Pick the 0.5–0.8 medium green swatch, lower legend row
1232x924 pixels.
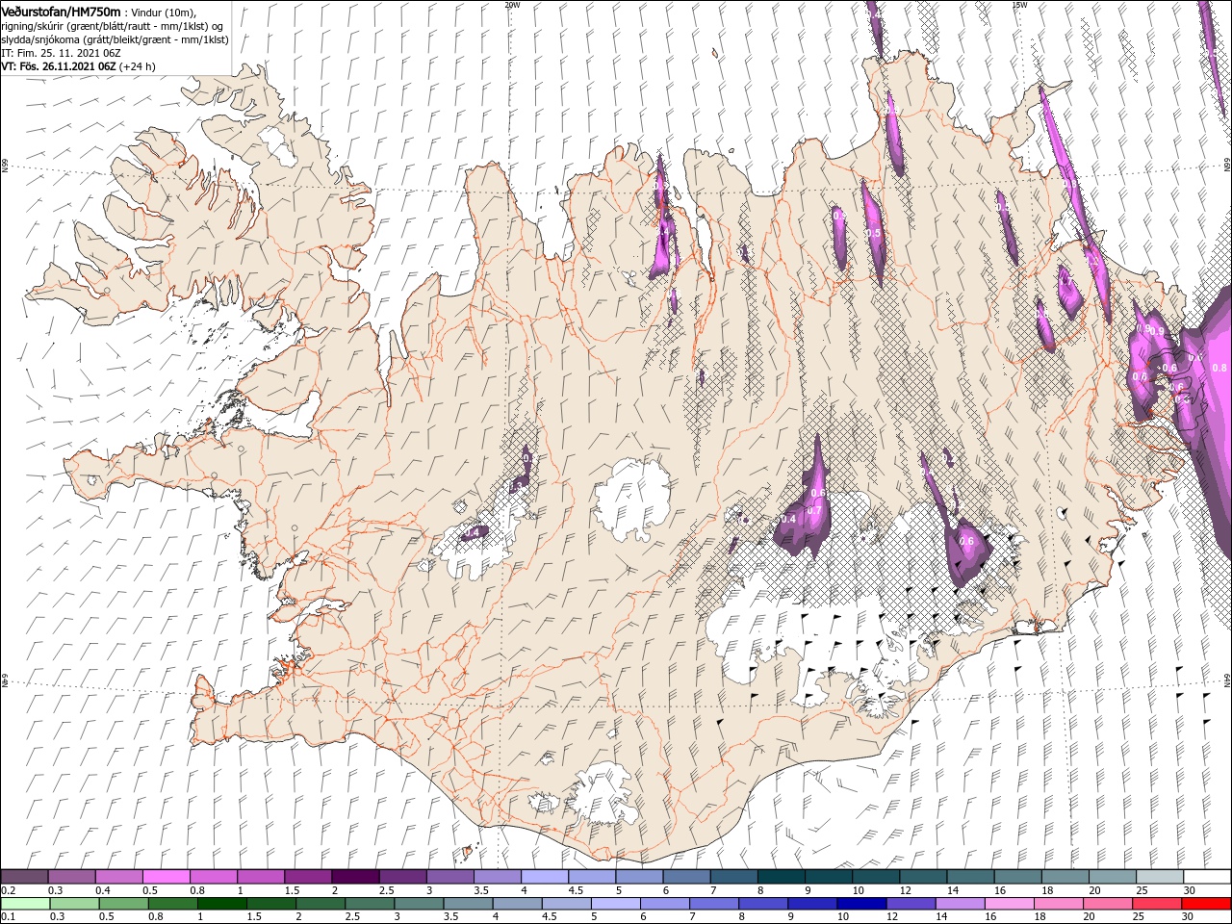123,904
